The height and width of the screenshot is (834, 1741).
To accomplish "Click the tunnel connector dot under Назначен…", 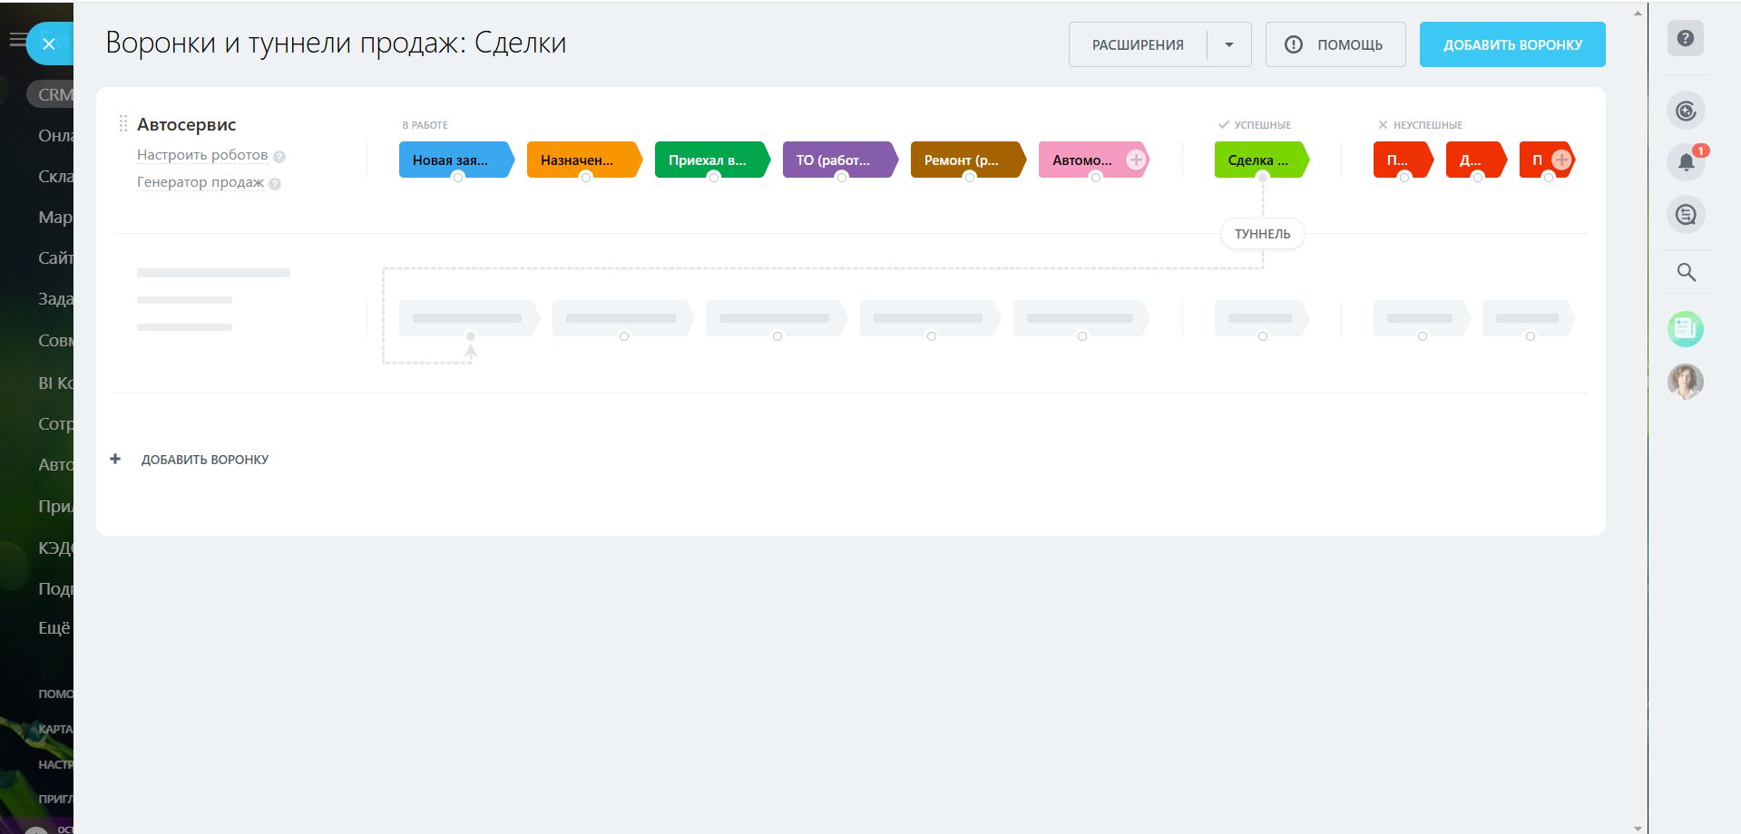I will click(x=586, y=177).
